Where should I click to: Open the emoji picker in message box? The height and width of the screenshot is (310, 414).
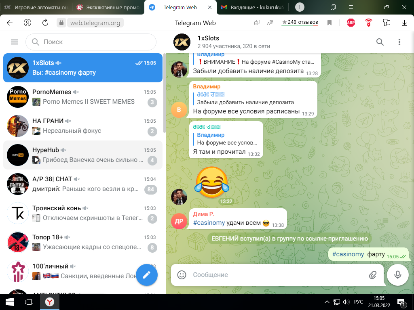182,275
